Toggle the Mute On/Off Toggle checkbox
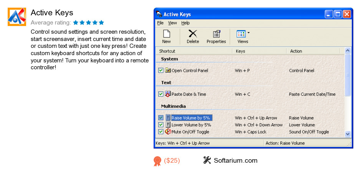This screenshot has height=178, width=361. tap(161, 132)
